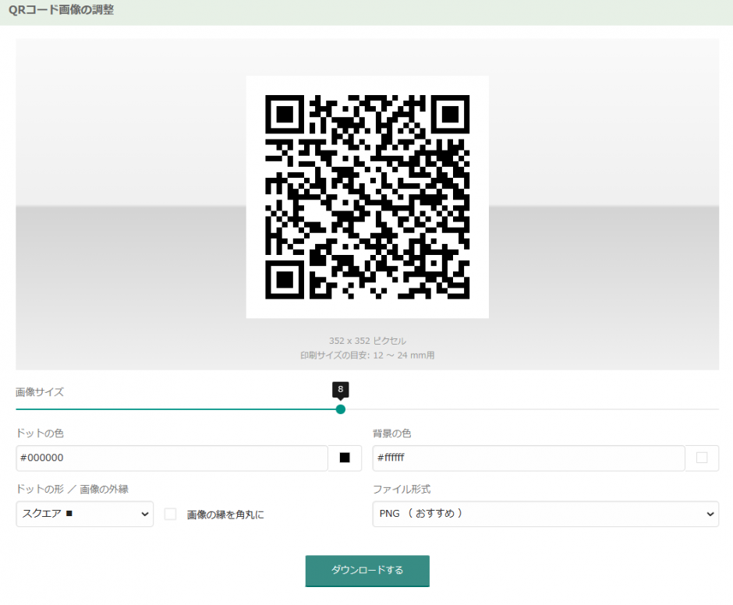Viewport: 733px width, 605px height.
Task: Click the print size guide text 12〜24 mm用
Action: coord(366,354)
